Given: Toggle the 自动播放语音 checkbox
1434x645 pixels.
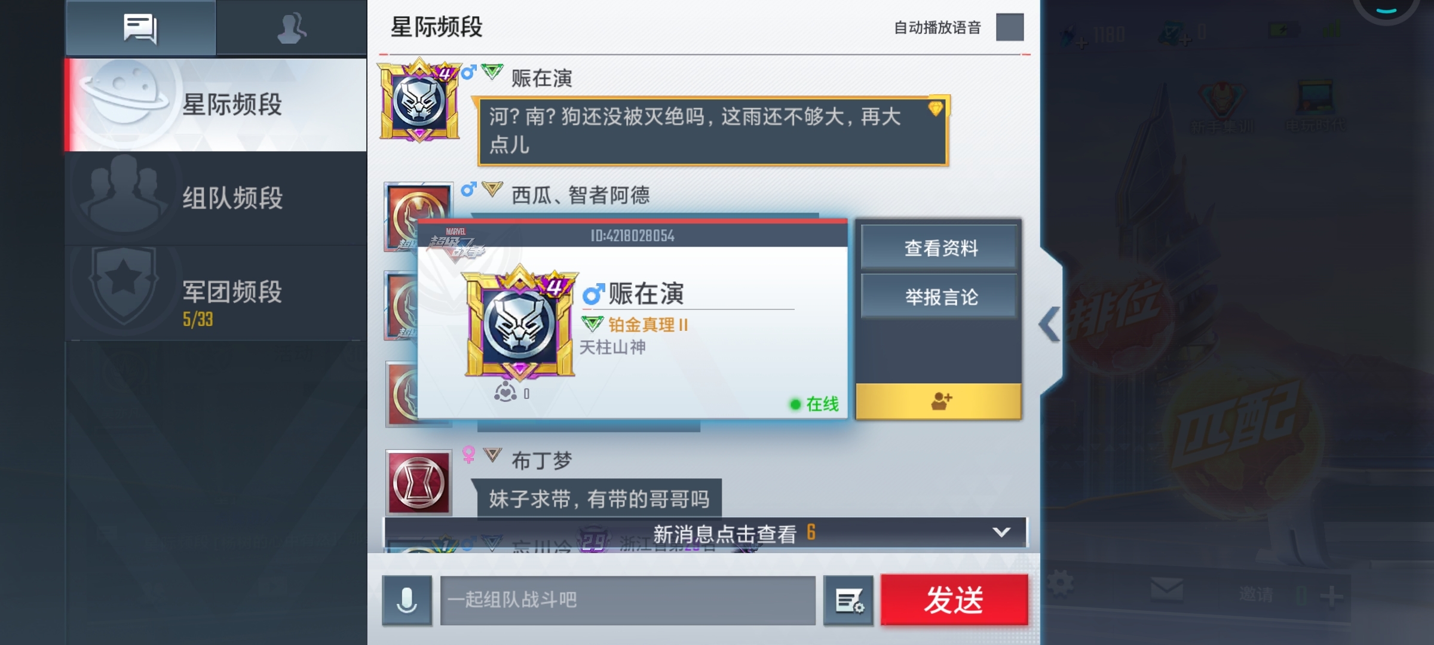Looking at the screenshot, I should (x=1010, y=27).
